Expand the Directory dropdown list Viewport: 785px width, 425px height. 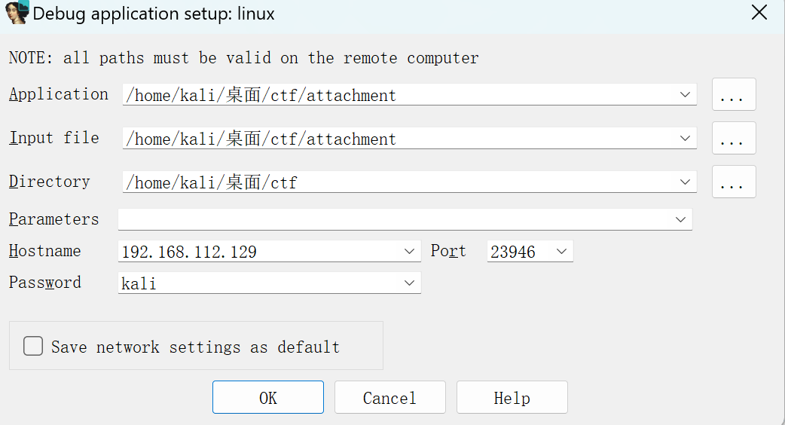(685, 182)
